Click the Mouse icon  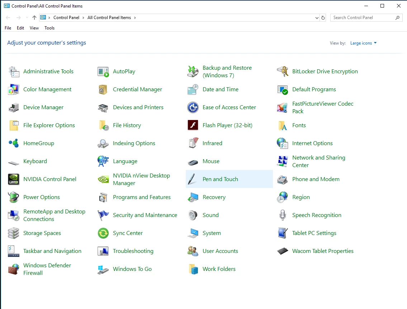[193, 162]
